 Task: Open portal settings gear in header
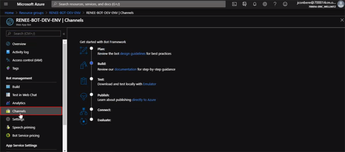[x=265, y=4]
